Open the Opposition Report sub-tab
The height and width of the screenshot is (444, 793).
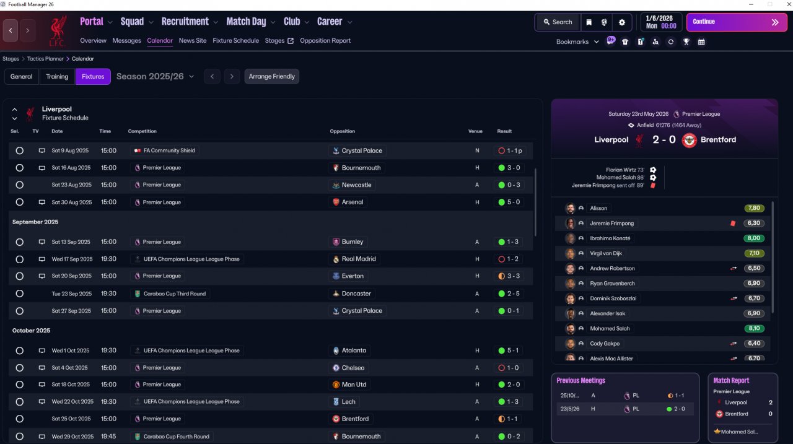click(x=325, y=41)
